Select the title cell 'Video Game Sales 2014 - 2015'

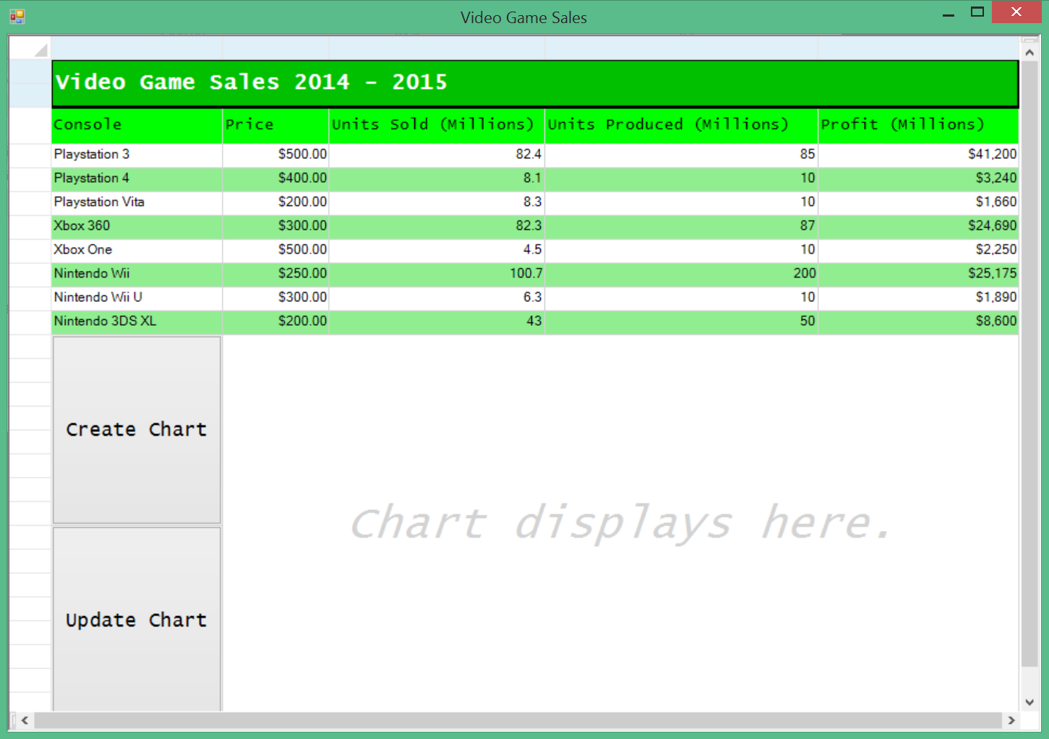(x=535, y=83)
